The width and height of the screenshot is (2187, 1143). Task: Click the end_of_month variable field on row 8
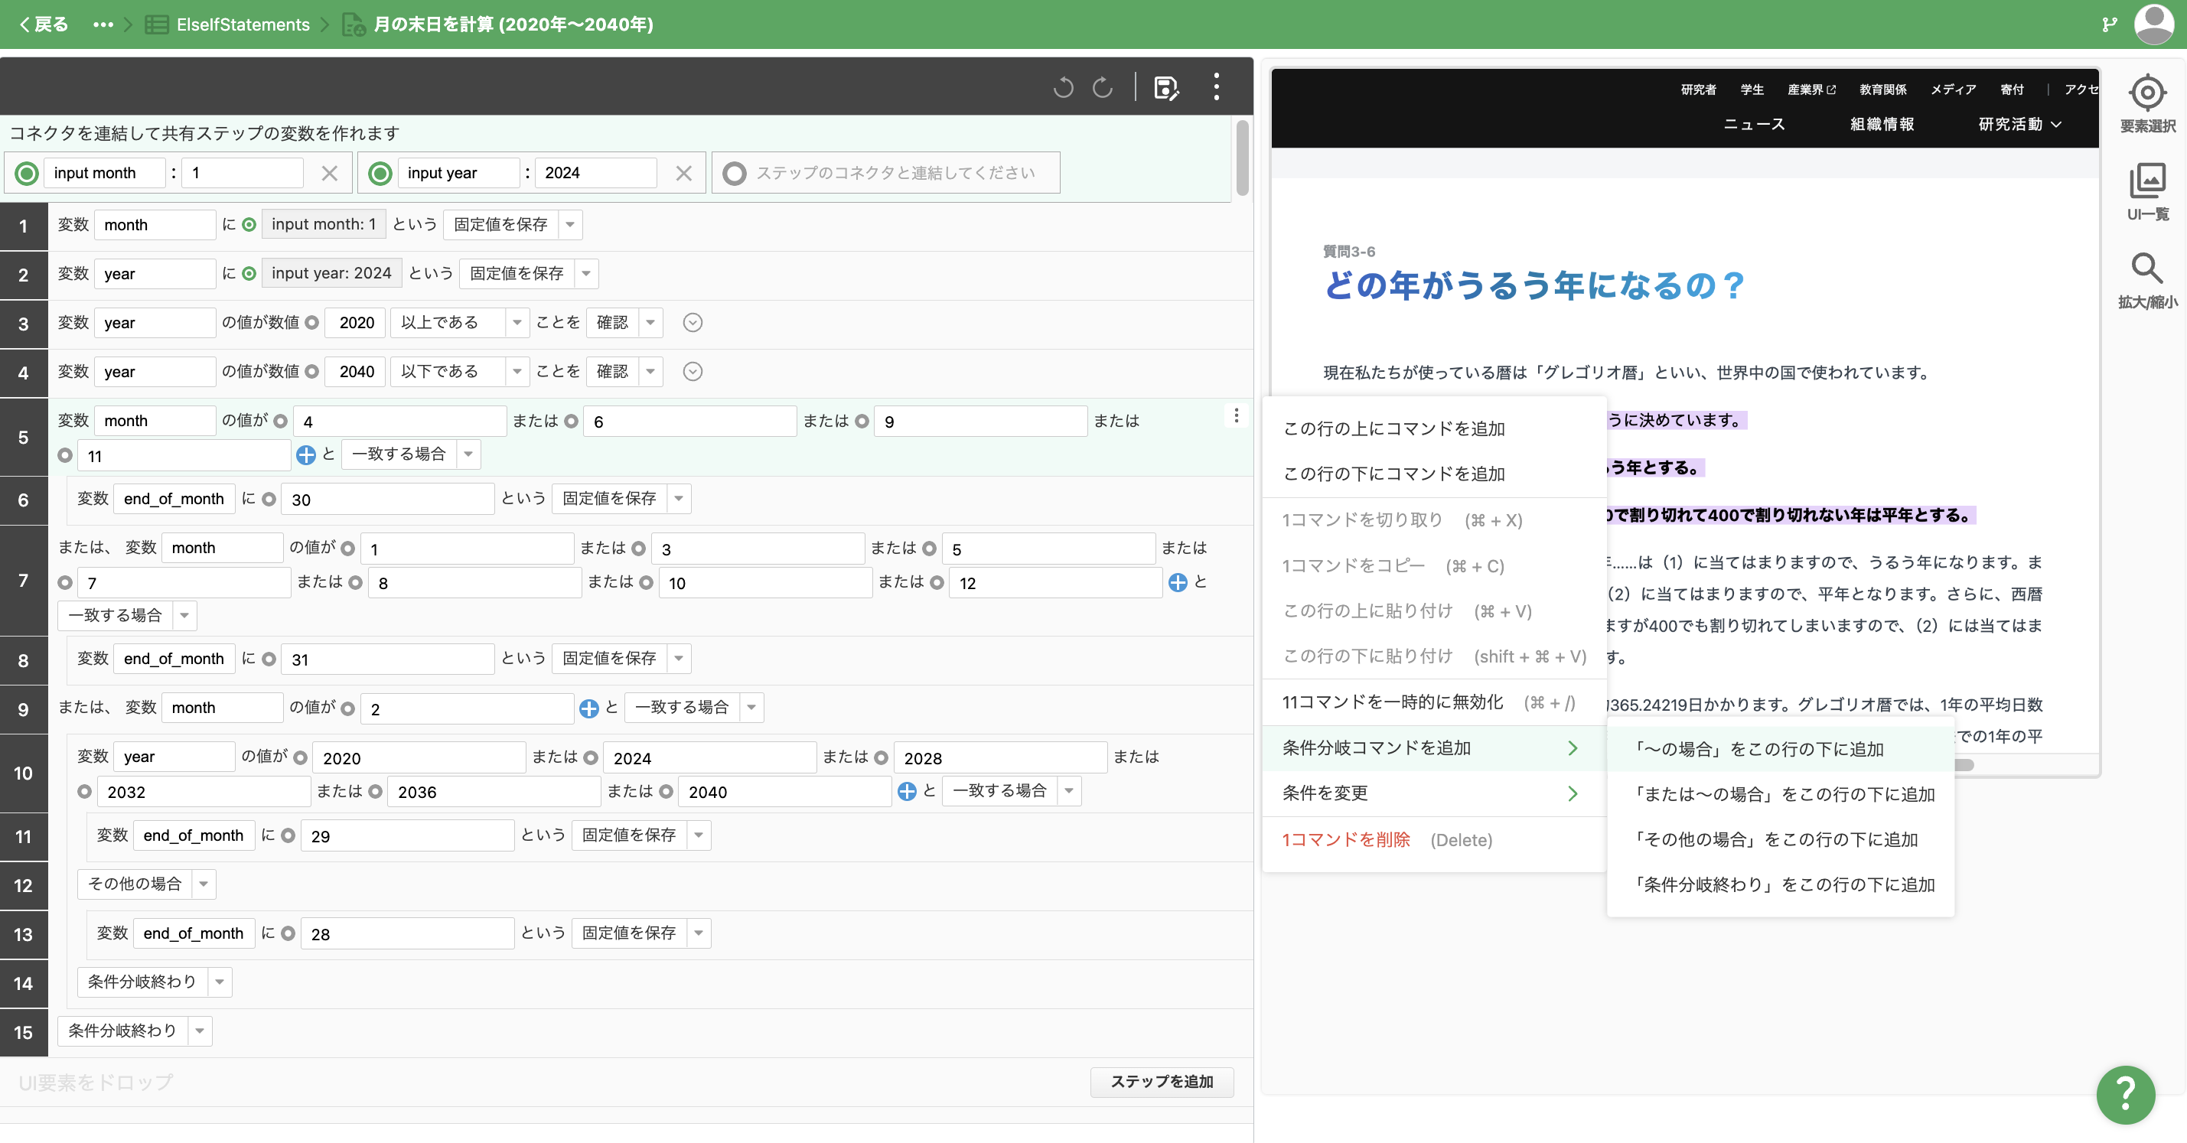(174, 659)
